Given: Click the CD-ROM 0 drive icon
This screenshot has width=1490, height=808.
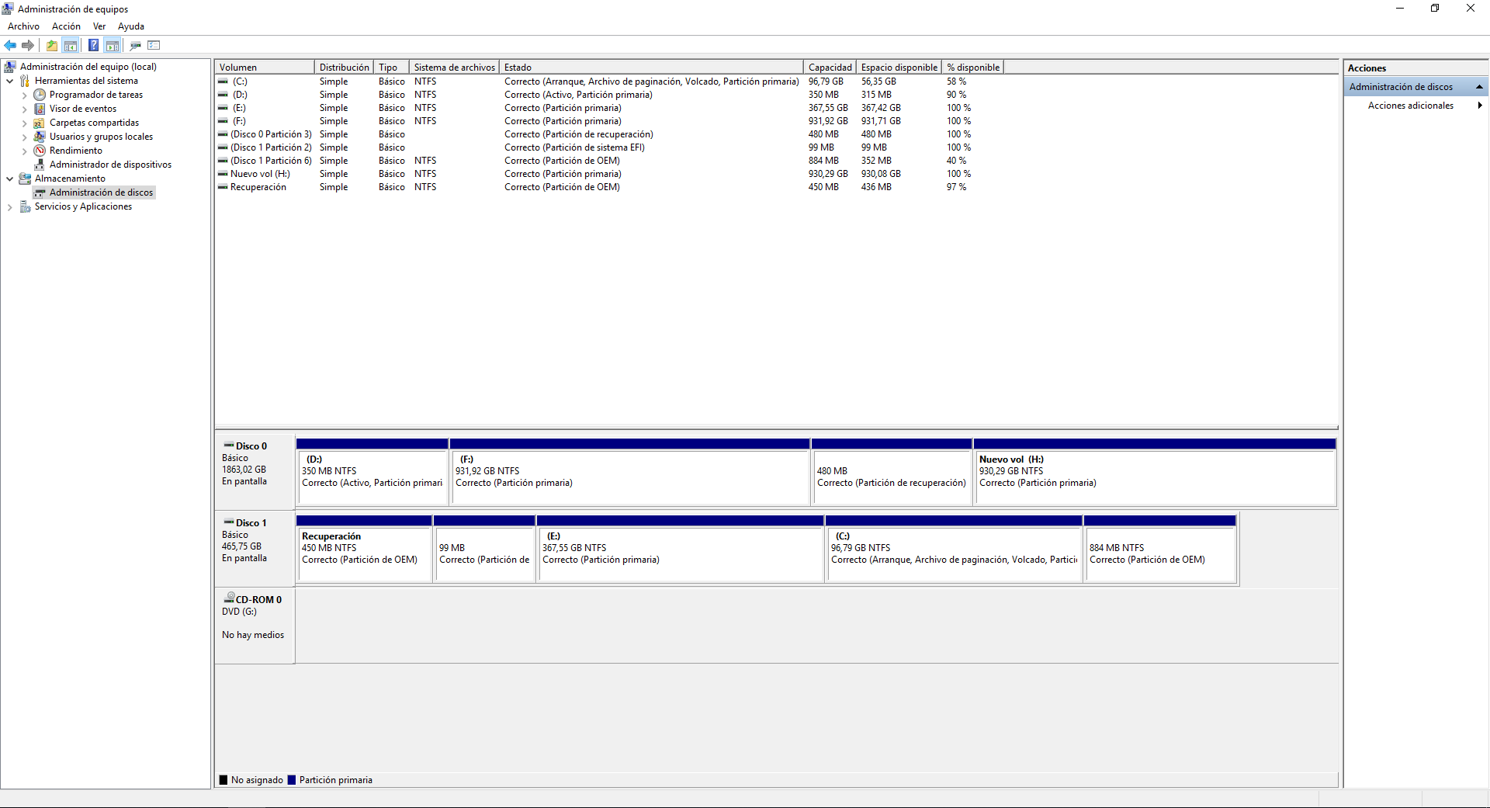Looking at the screenshot, I should 229,598.
